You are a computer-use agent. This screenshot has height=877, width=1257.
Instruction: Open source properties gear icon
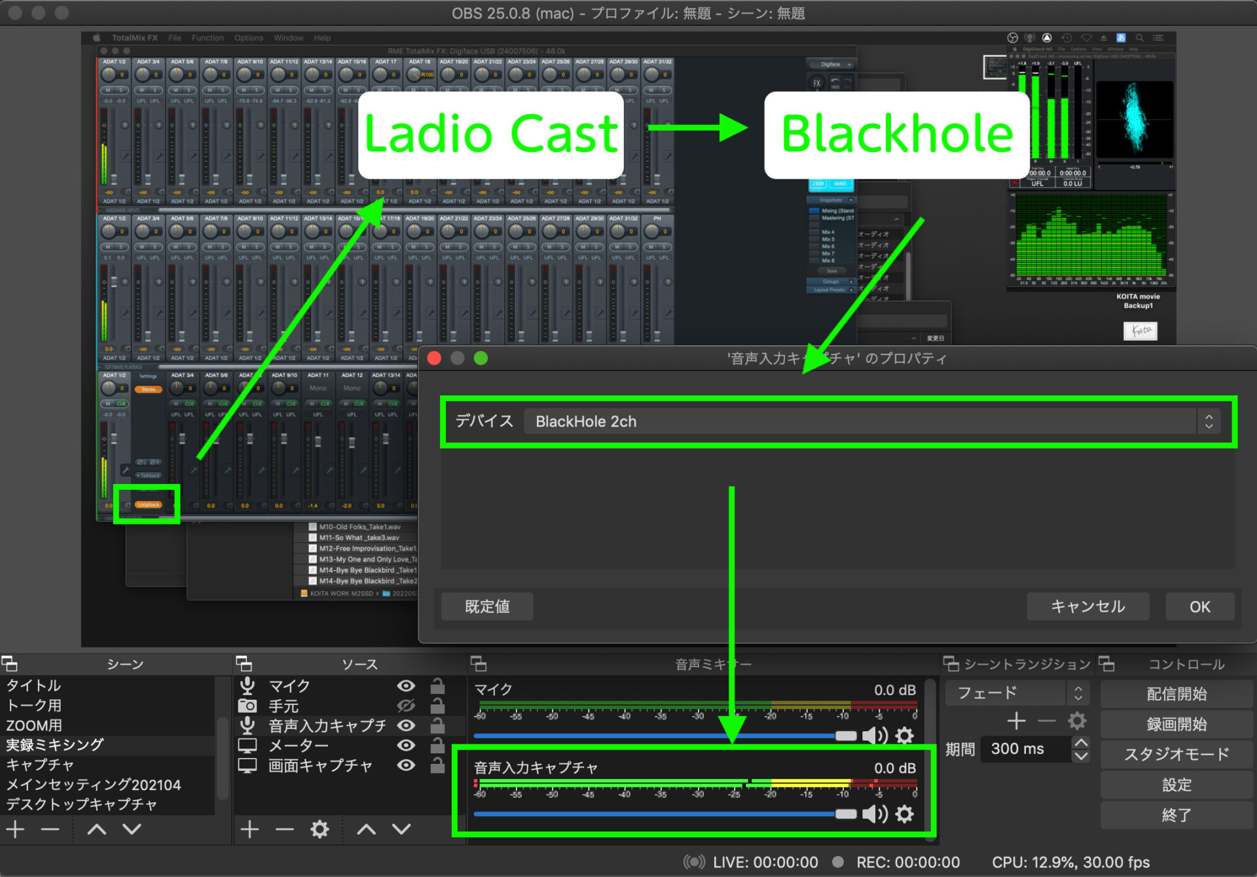[x=319, y=829]
